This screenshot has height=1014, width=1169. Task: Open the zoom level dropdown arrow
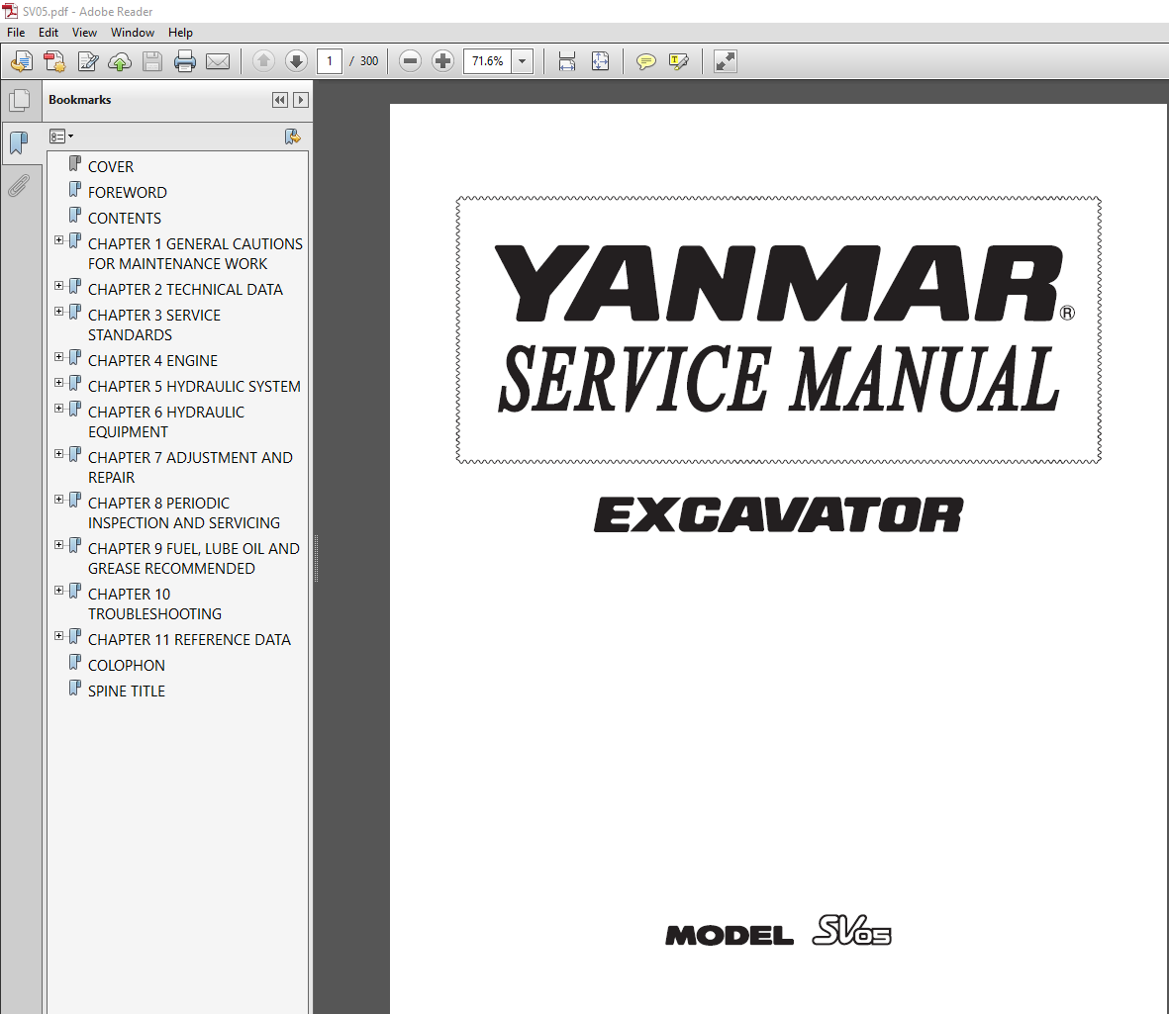point(523,61)
